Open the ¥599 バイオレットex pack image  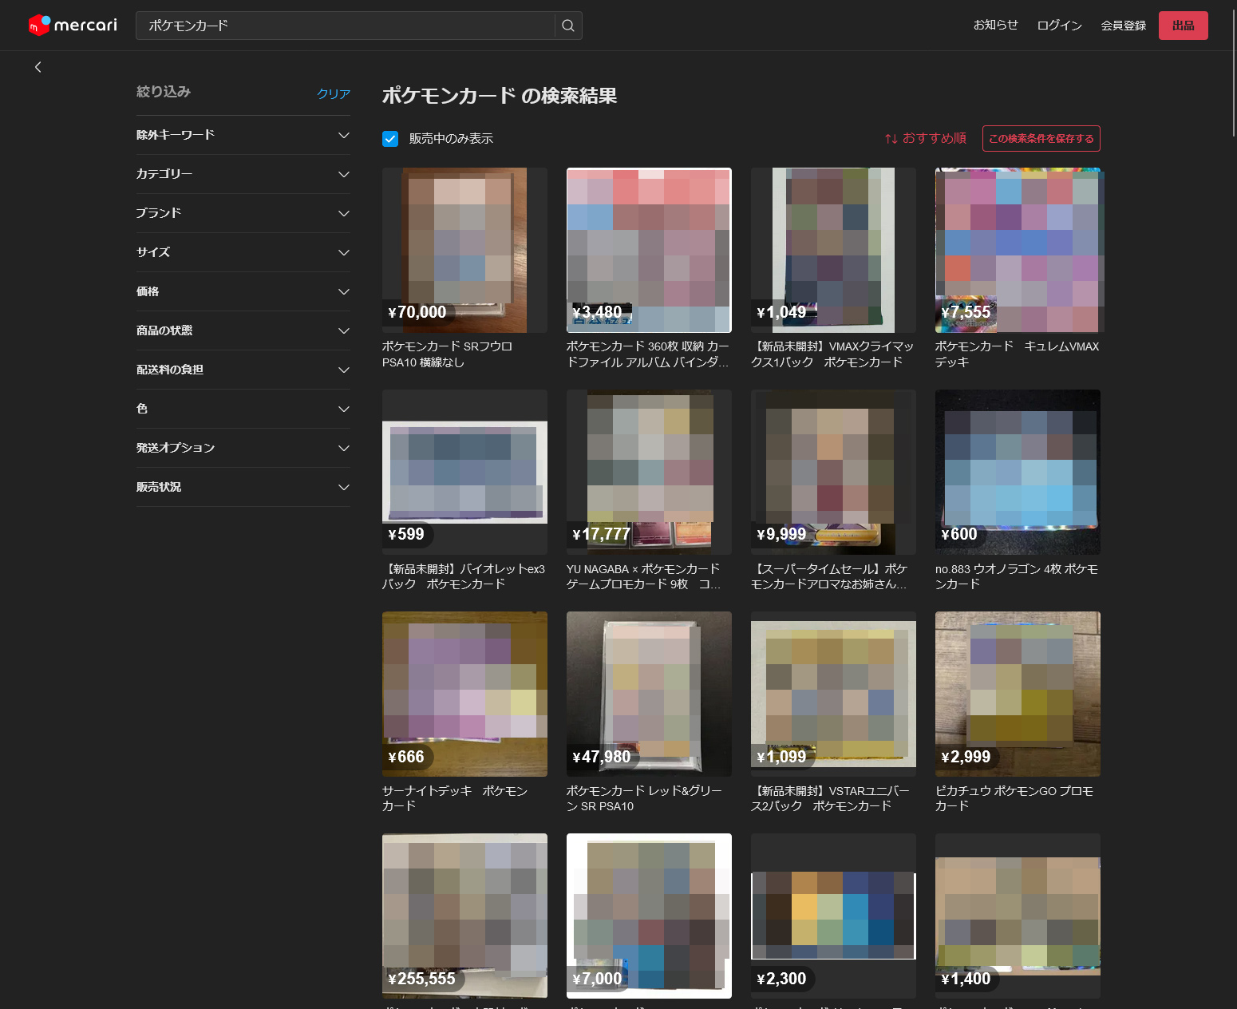[x=464, y=472]
